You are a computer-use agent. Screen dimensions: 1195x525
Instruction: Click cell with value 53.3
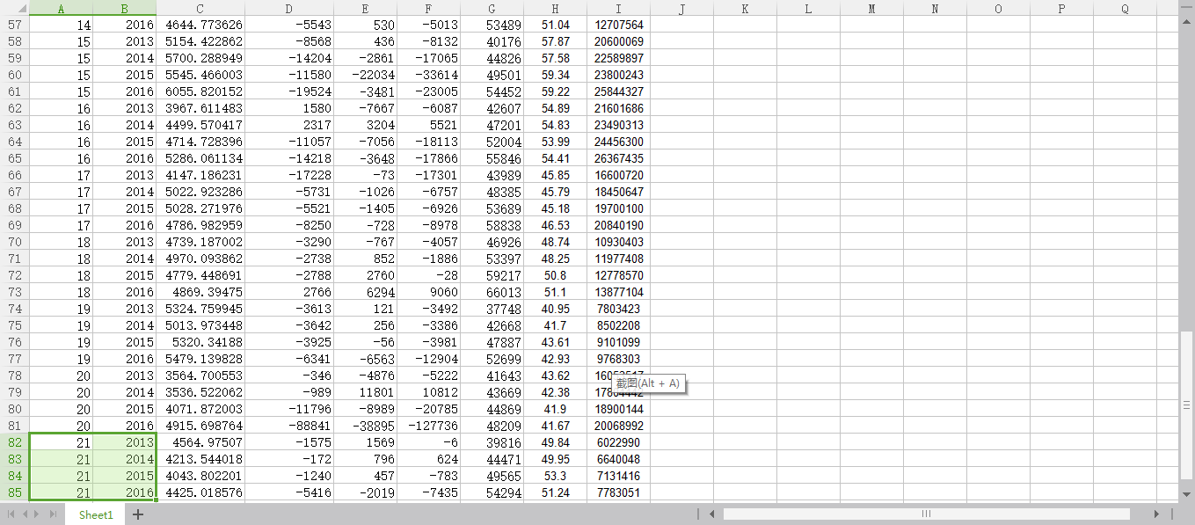pos(555,476)
